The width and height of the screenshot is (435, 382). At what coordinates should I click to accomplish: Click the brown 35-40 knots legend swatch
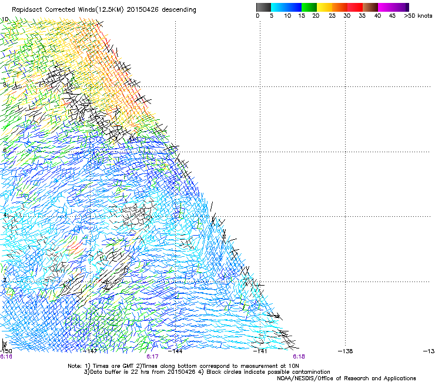tap(370, 7)
